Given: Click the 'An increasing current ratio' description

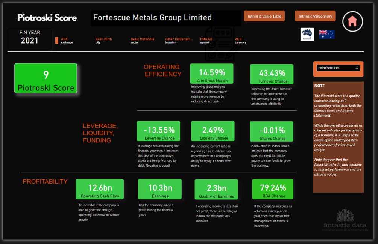Looking at the screenshot, I should click(x=211, y=156).
